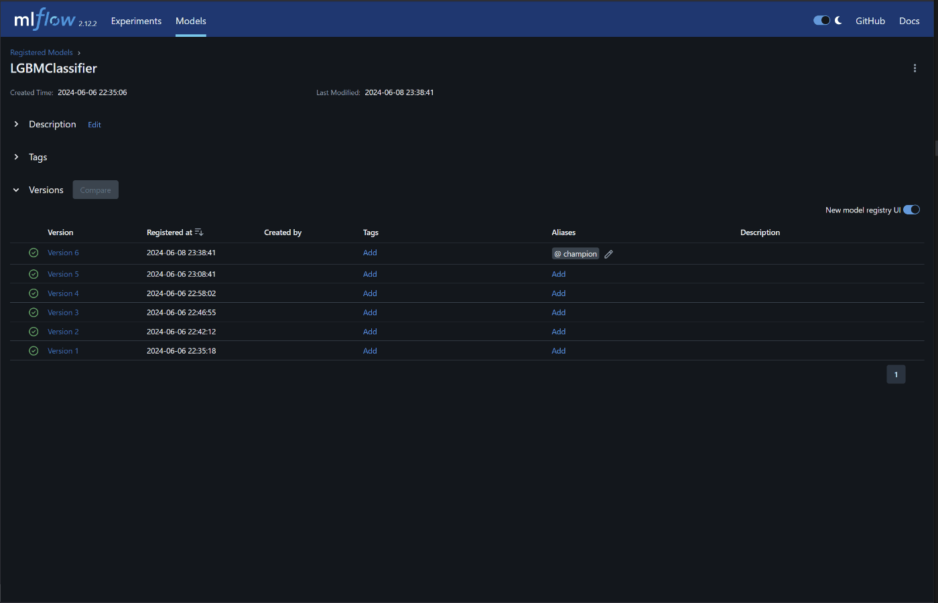This screenshot has height=603, width=938.
Task: Click timestamp 2024-06-08 23:38:41 in Version 6 row
Action: 181,253
